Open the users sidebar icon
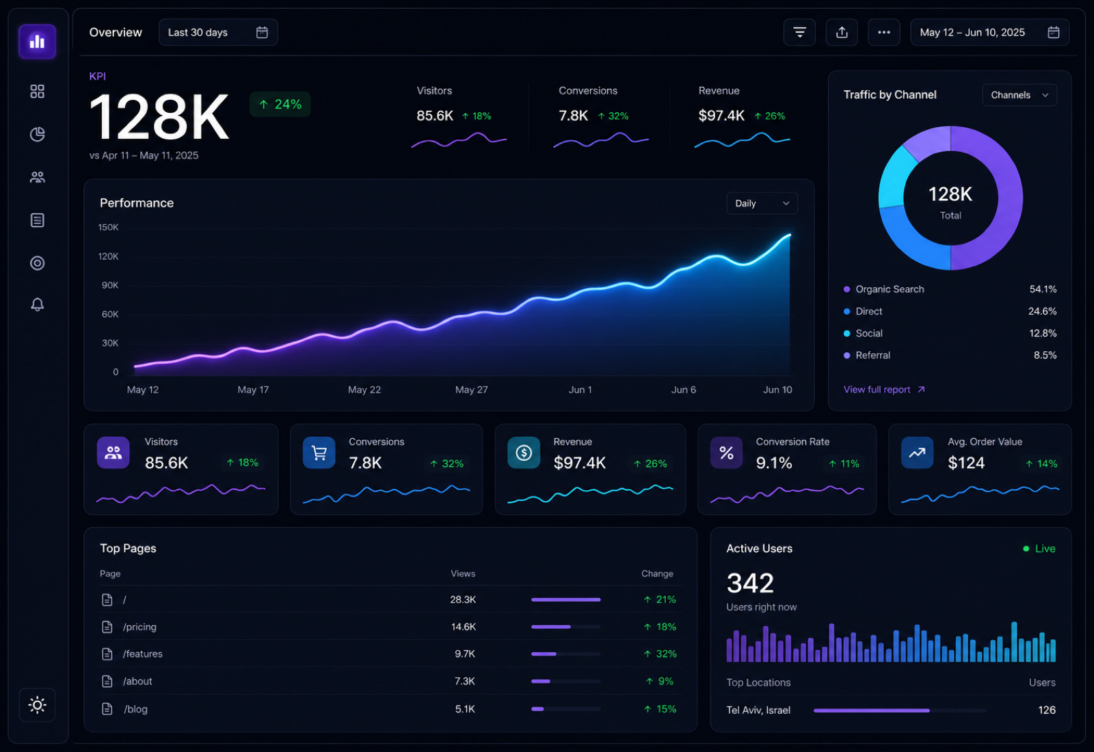This screenshot has height=752, width=1094. tap(37, 177)
